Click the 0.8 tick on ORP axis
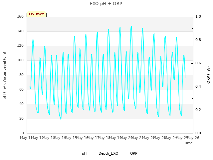 pos(198,40)
